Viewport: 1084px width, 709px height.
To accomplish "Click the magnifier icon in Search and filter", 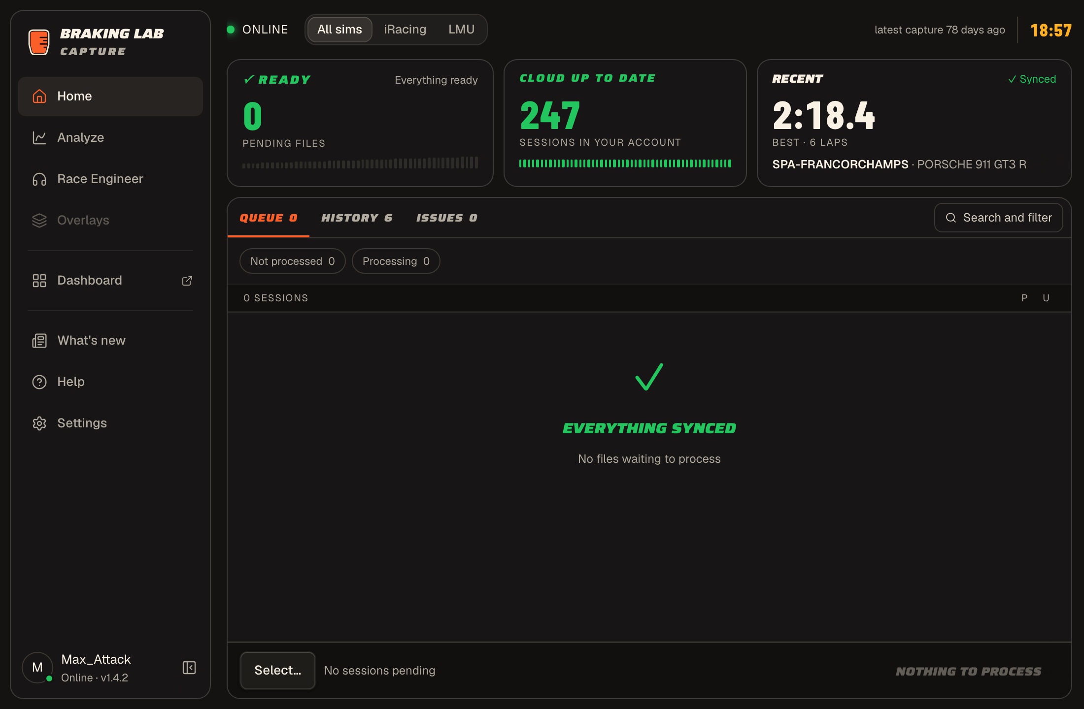I will (x=951, y=218).
